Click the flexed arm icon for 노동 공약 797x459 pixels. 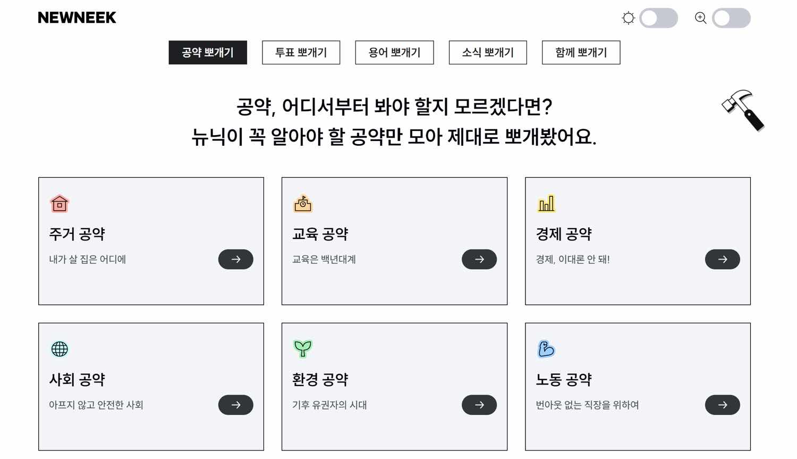546,349
